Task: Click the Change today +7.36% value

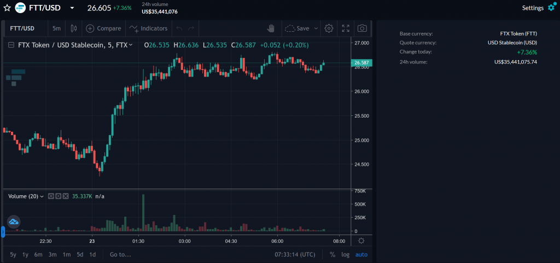Action: (x=527, y=52)
